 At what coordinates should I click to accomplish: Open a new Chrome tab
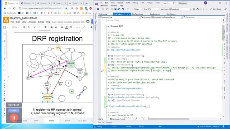click(87, 3)
